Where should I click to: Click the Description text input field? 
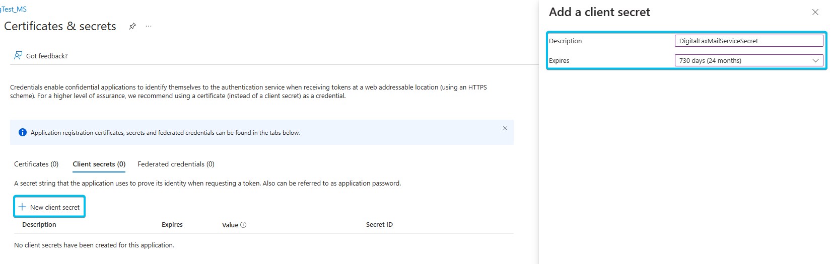click(748, 41)
